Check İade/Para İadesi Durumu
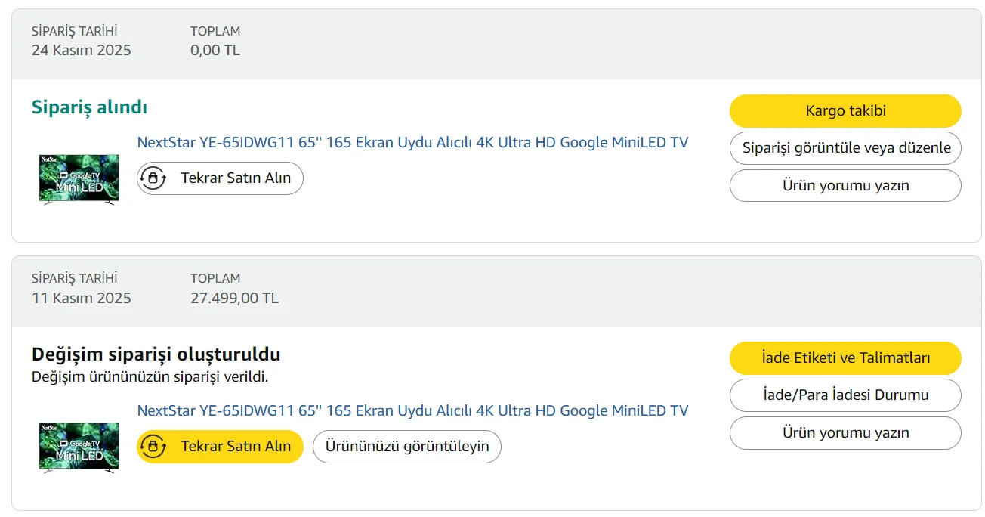 pyautogui.click(x=845, y=395)
